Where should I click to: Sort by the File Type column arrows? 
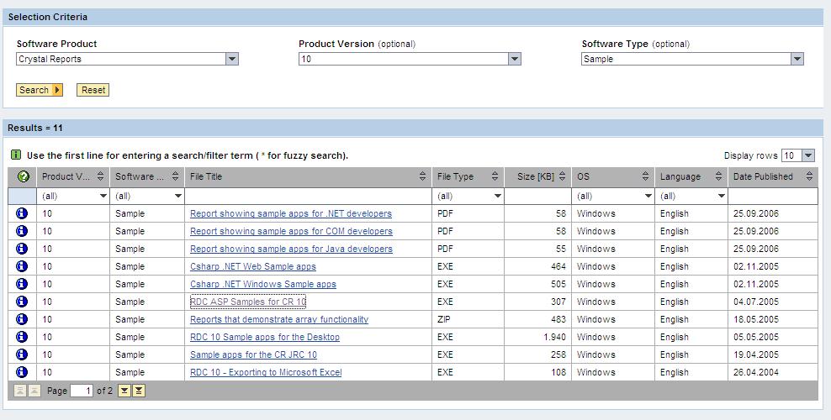click(495, 176)
